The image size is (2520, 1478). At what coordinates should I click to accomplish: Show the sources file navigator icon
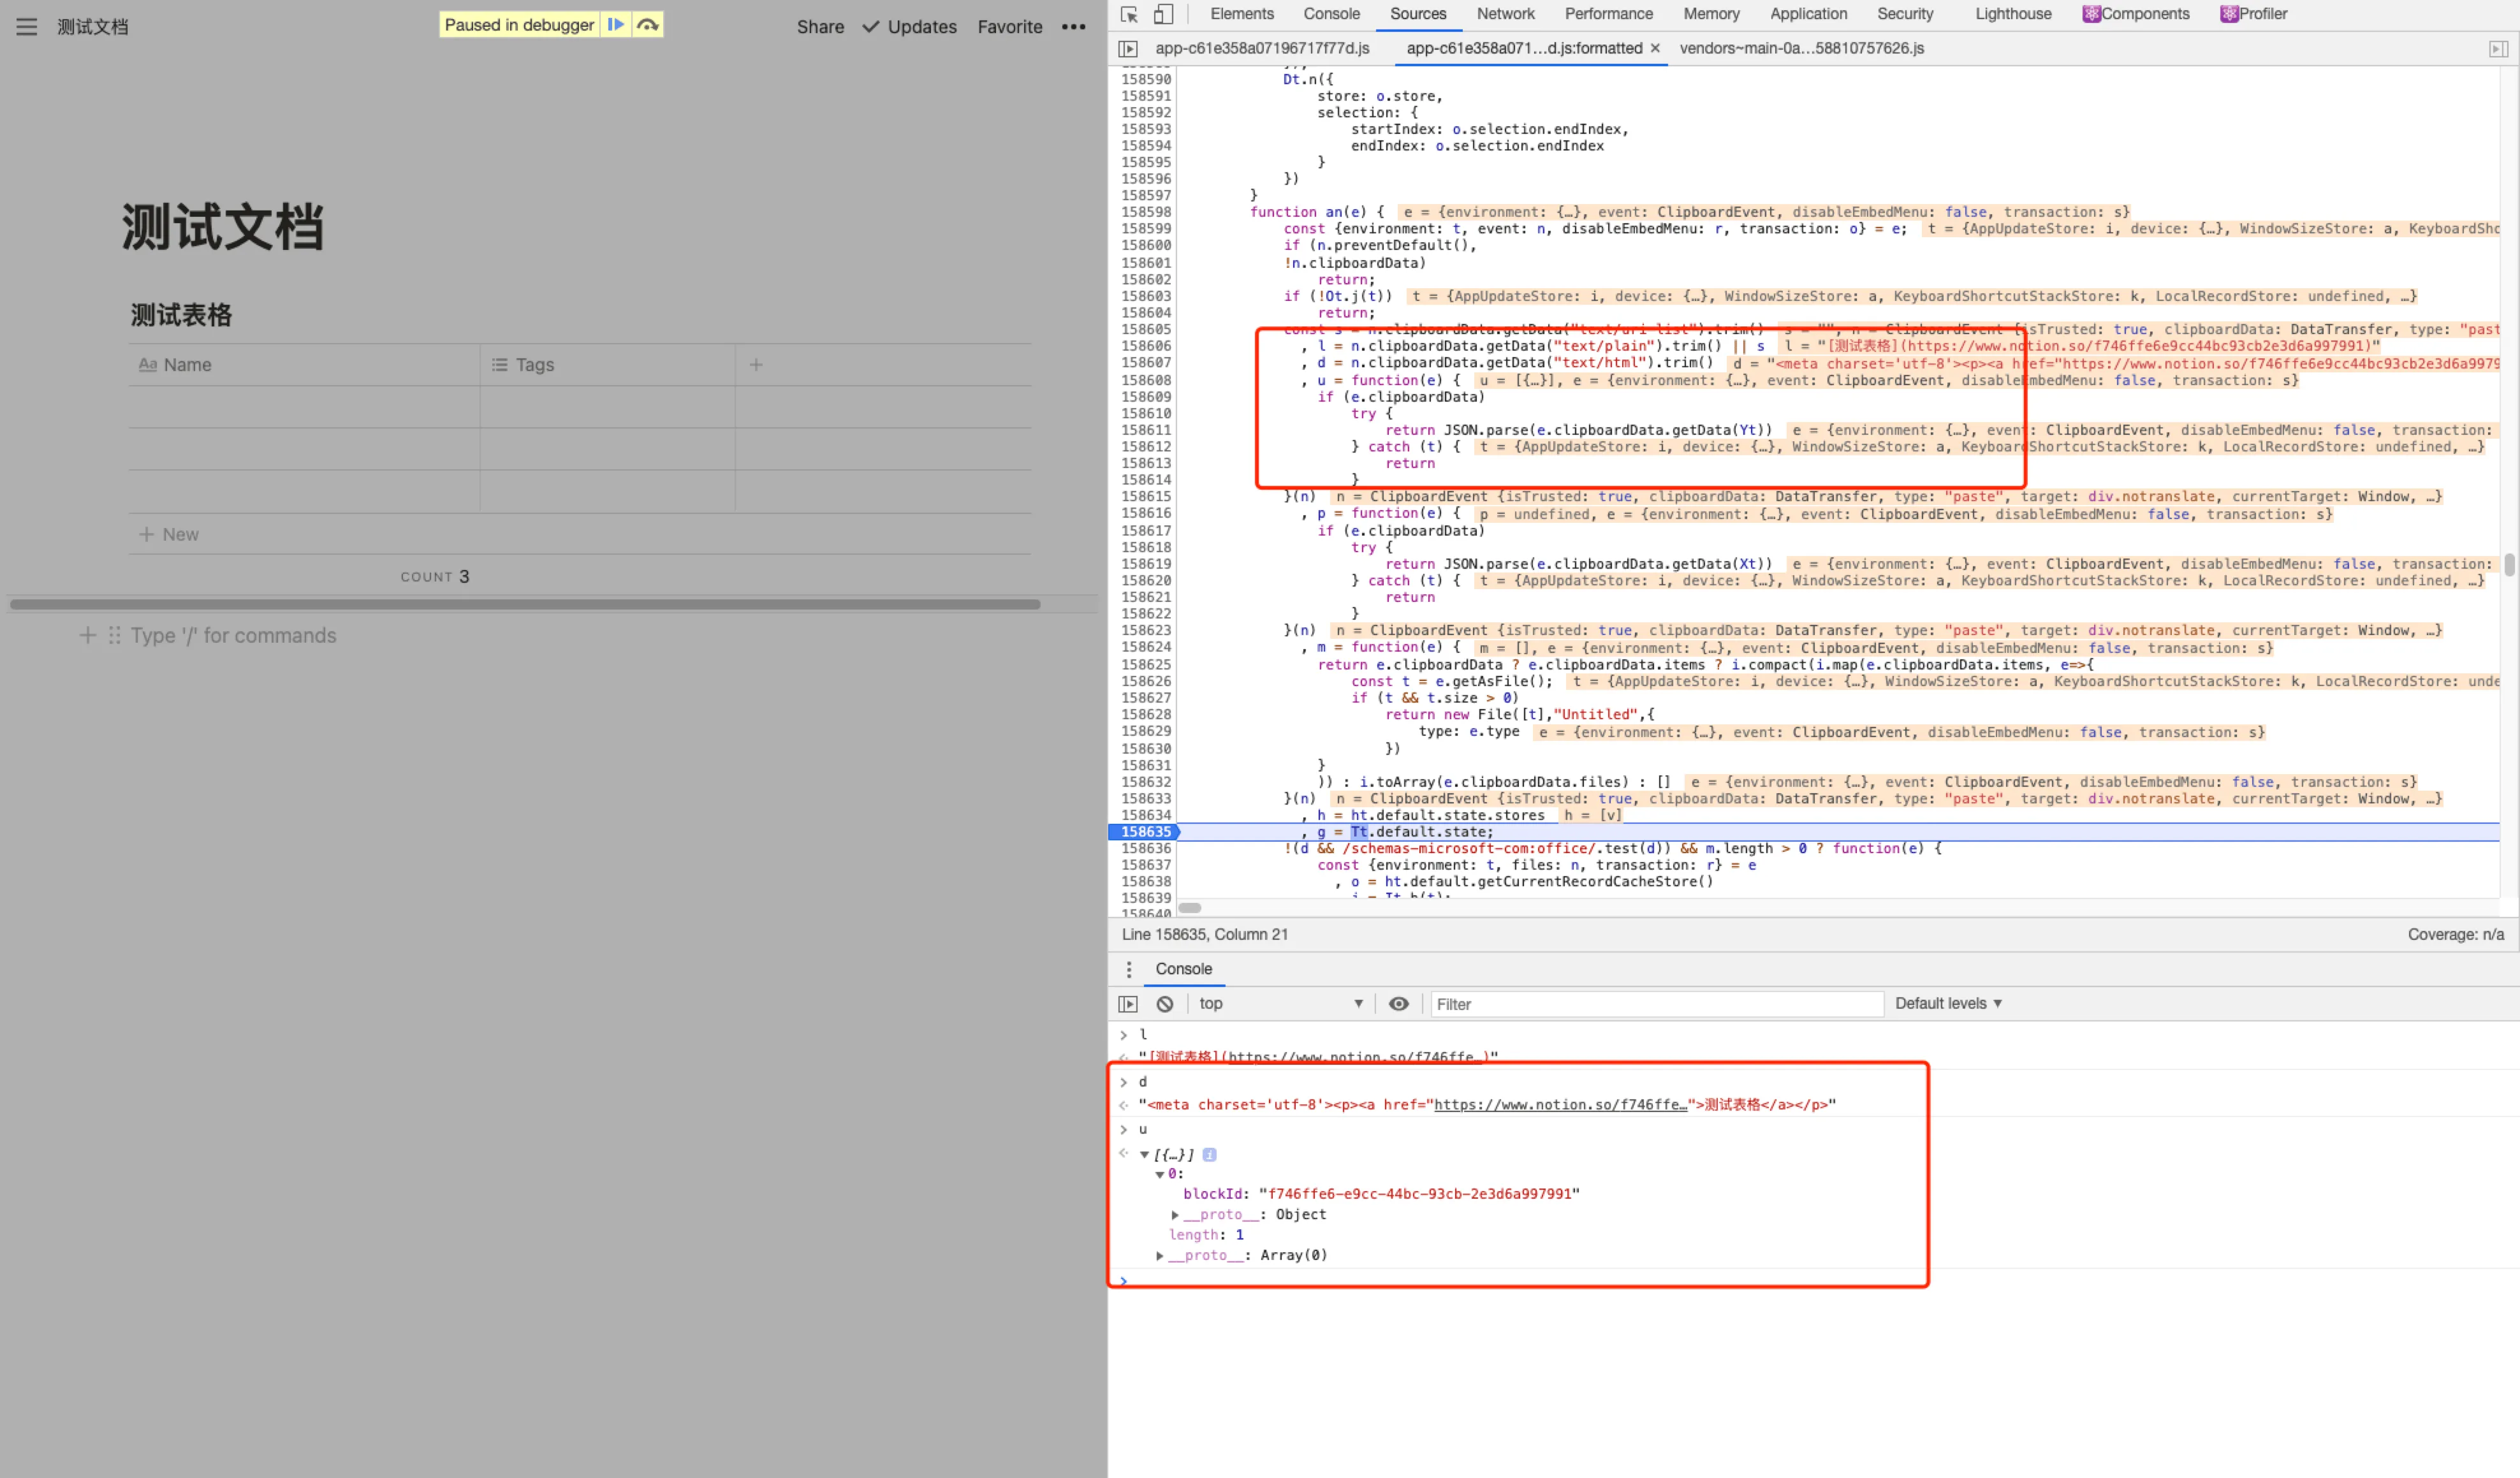coord(1128,48)
